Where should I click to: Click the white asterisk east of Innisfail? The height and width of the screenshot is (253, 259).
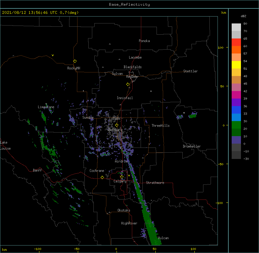(x=151, y=91)
